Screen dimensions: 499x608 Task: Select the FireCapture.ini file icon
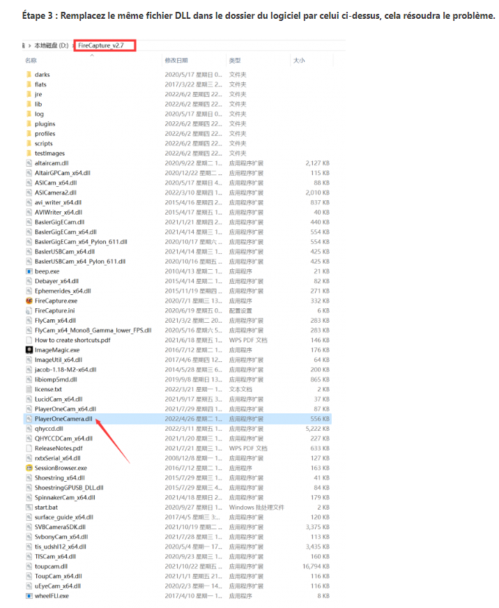click(29, 310)
